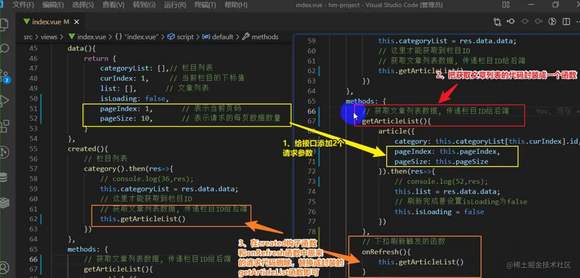Click 'this.isLoading = false' in right pane
This screenshot has height=278, width=580.
point(439,211)
